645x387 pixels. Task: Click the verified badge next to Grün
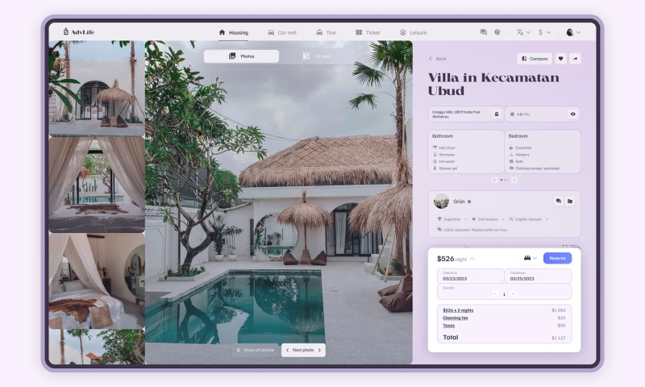click(x=469, y=202)
